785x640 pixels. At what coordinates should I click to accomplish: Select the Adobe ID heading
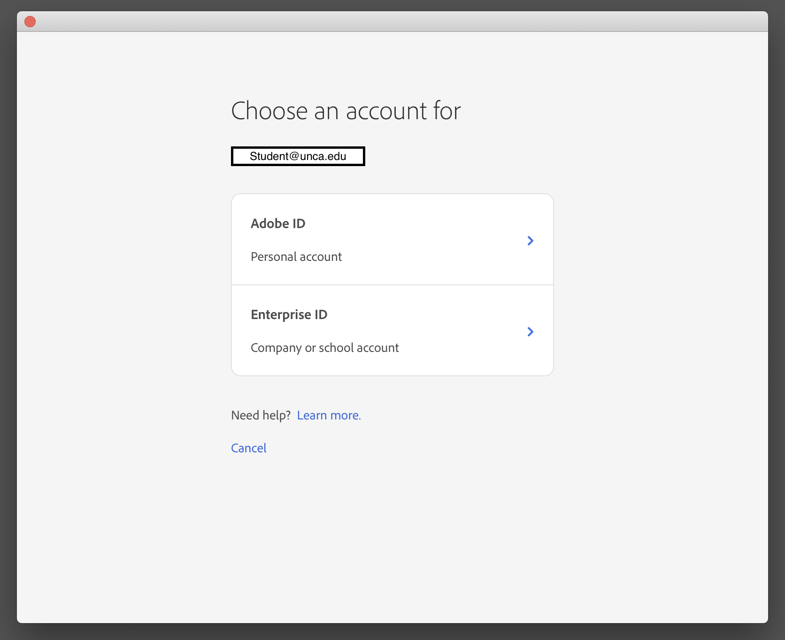point(278,223)
